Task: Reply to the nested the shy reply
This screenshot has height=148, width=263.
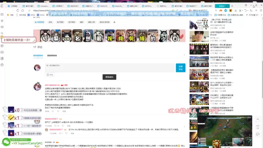Action: (x=72, y=134)
